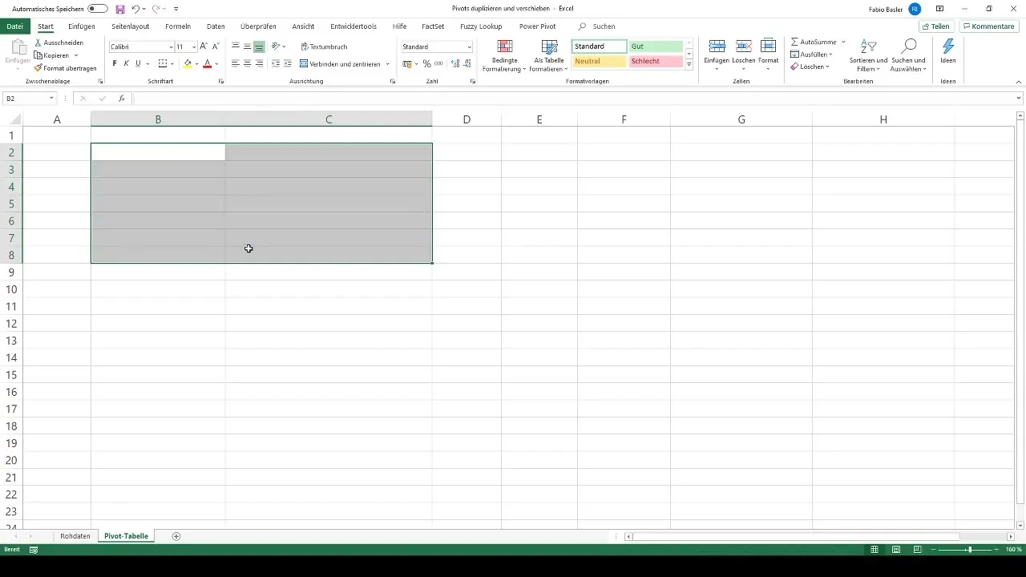
Task: Click the Undo arrow icon
Action: 135,9
